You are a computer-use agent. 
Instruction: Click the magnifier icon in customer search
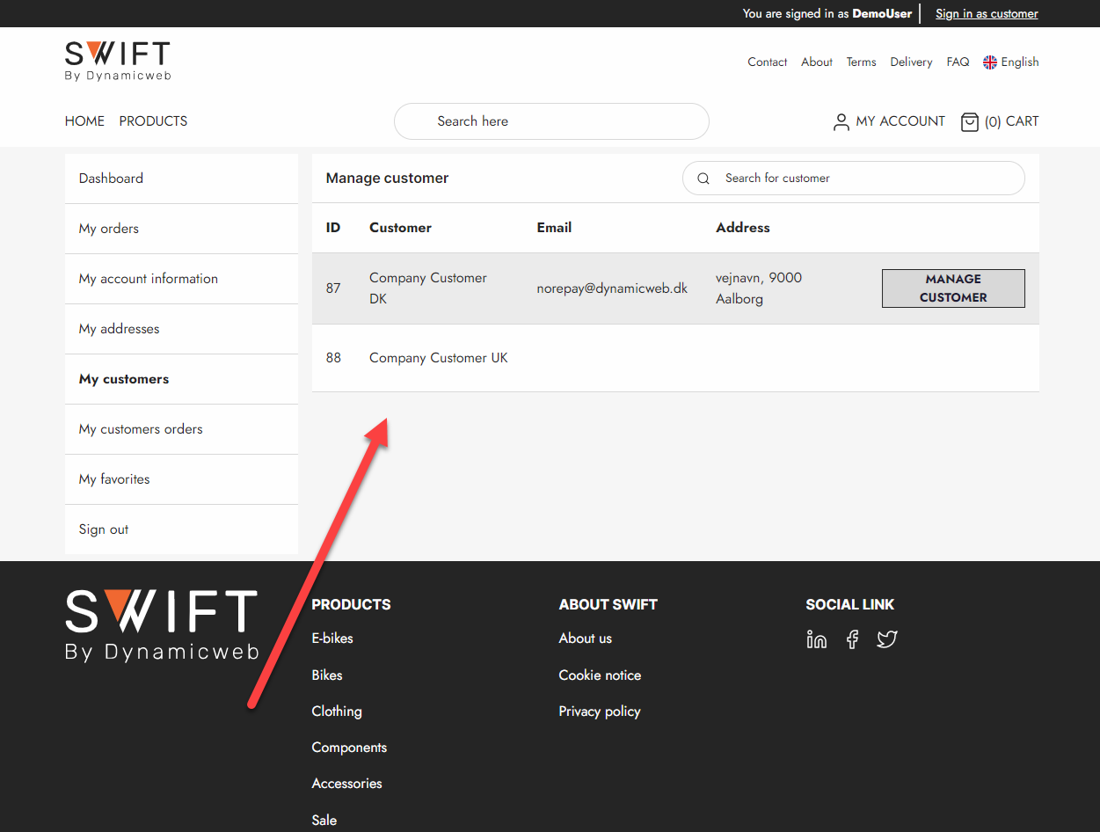pyautogui.click(x=703, y=179)
